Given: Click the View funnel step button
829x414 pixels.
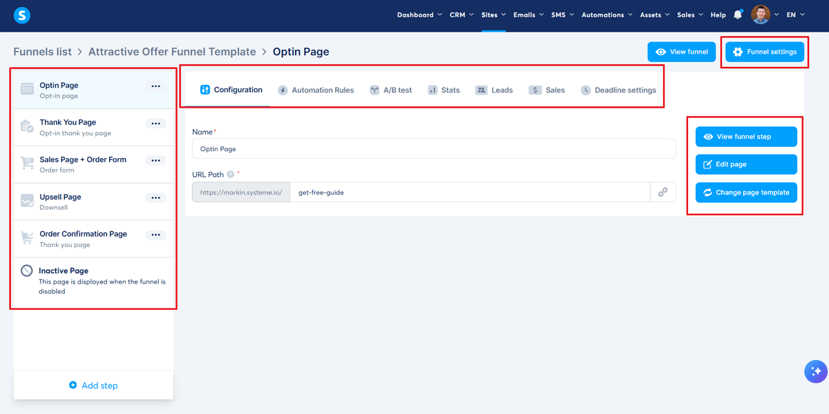Looking at the screenshot, I should click(746, 137).
